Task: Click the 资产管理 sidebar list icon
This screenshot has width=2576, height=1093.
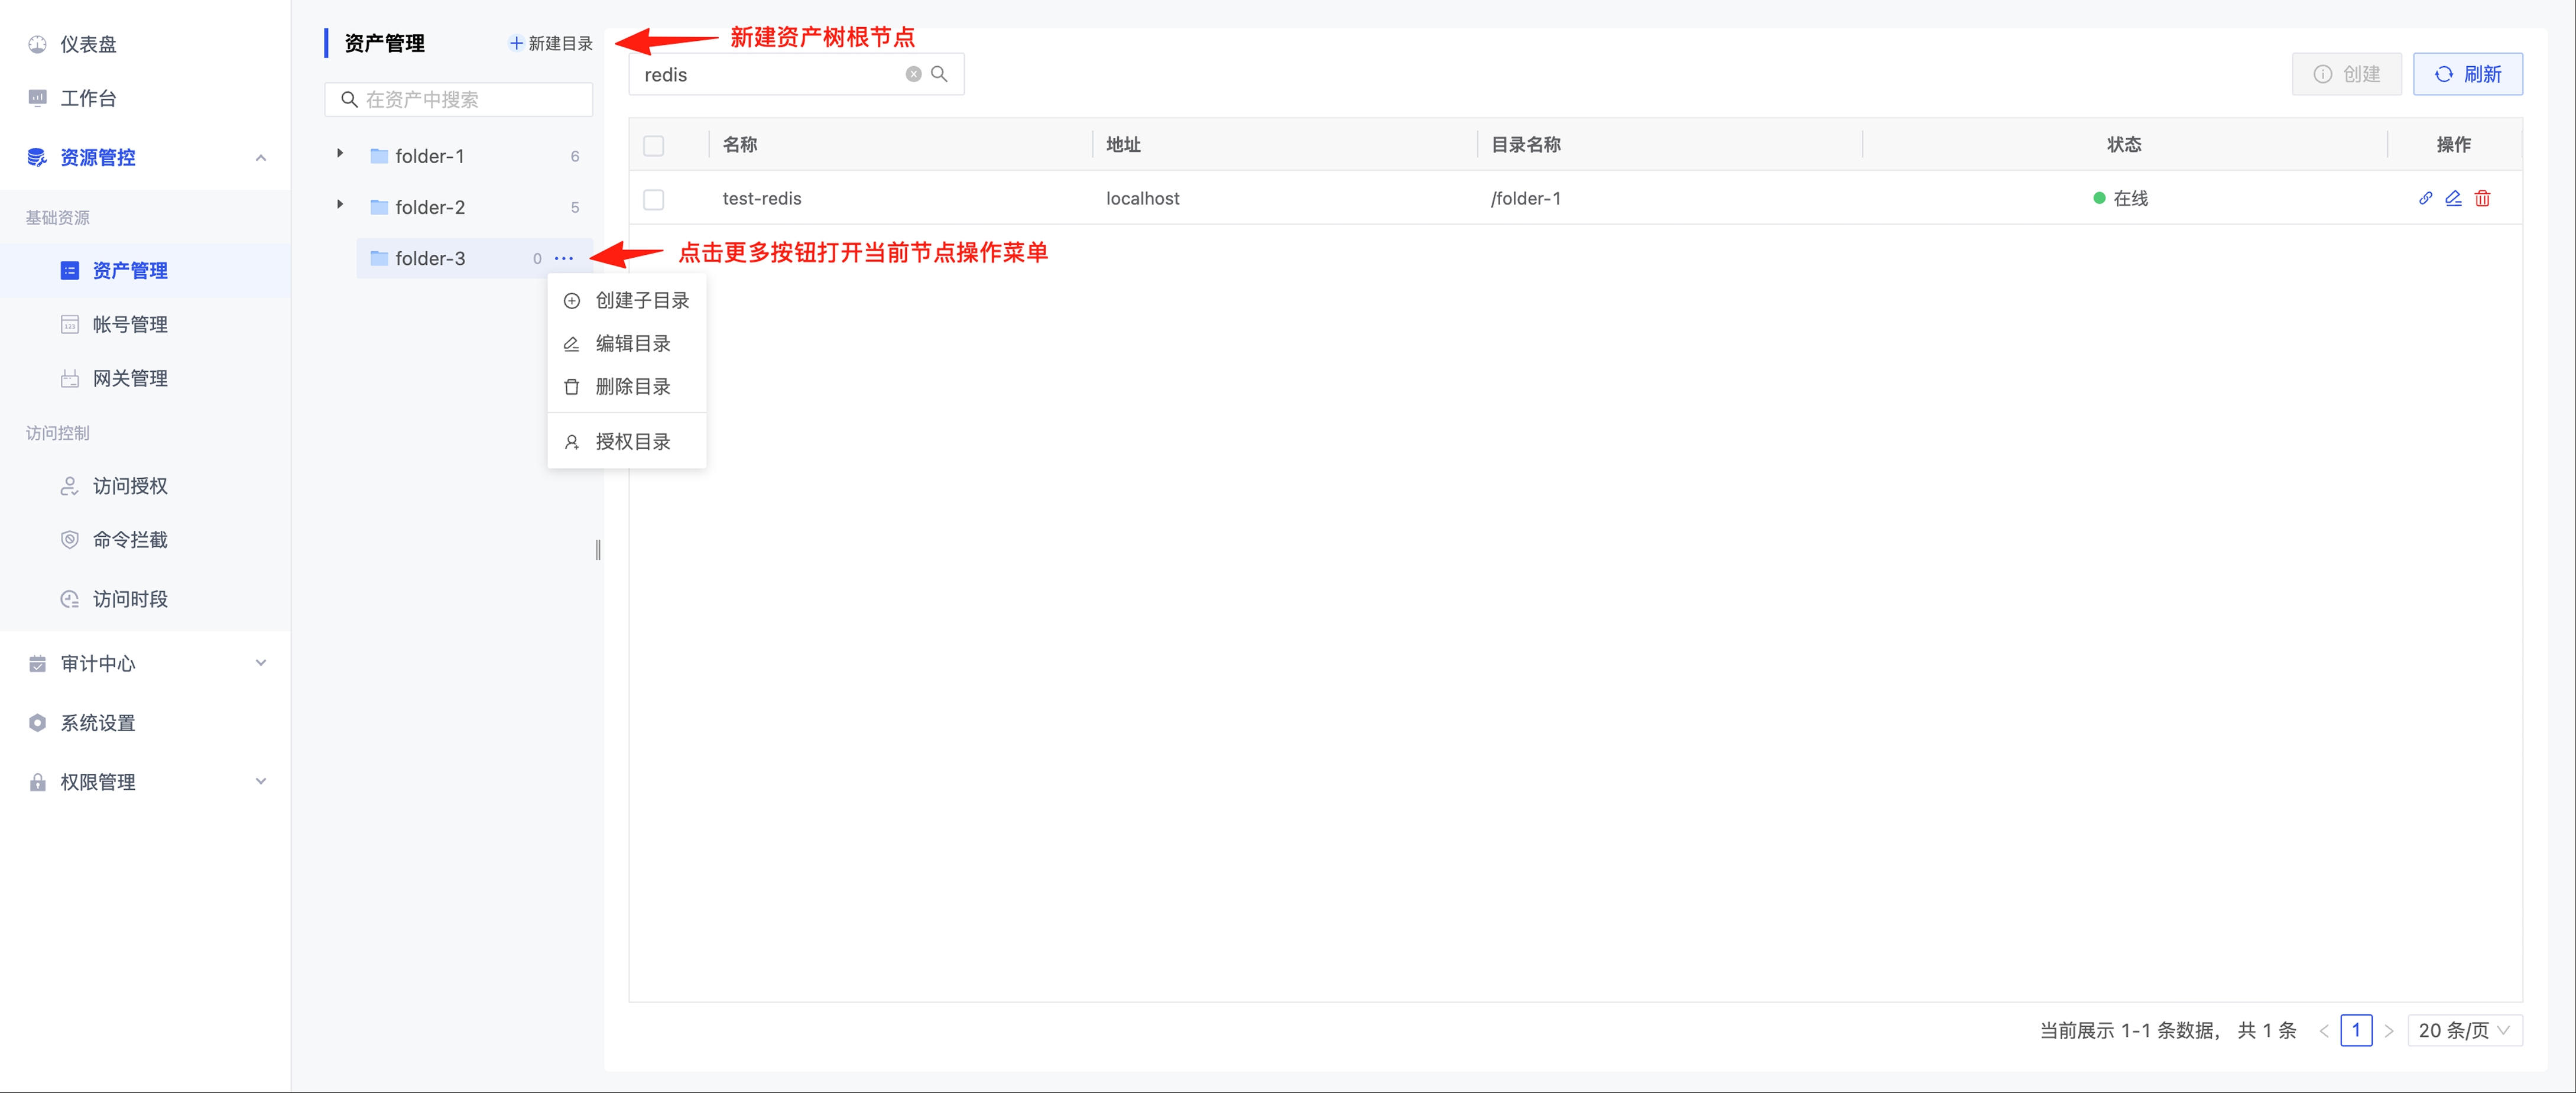Action: [70, 271]
